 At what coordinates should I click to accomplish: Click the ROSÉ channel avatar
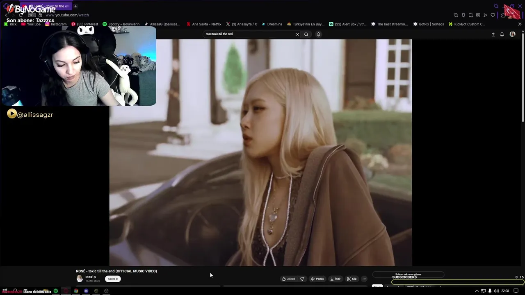[x=80, y=279]
